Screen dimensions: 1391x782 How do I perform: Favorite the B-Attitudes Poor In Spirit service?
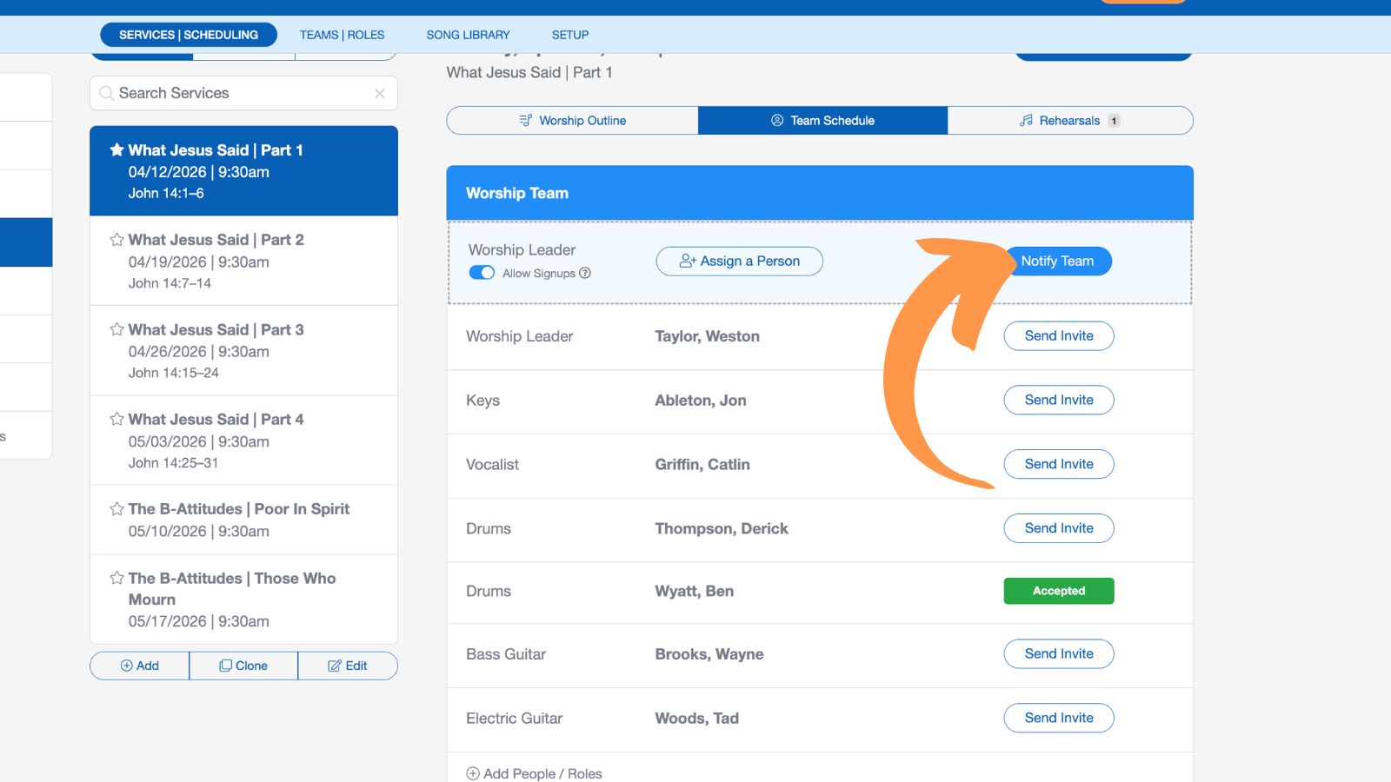tap(116, 509)
